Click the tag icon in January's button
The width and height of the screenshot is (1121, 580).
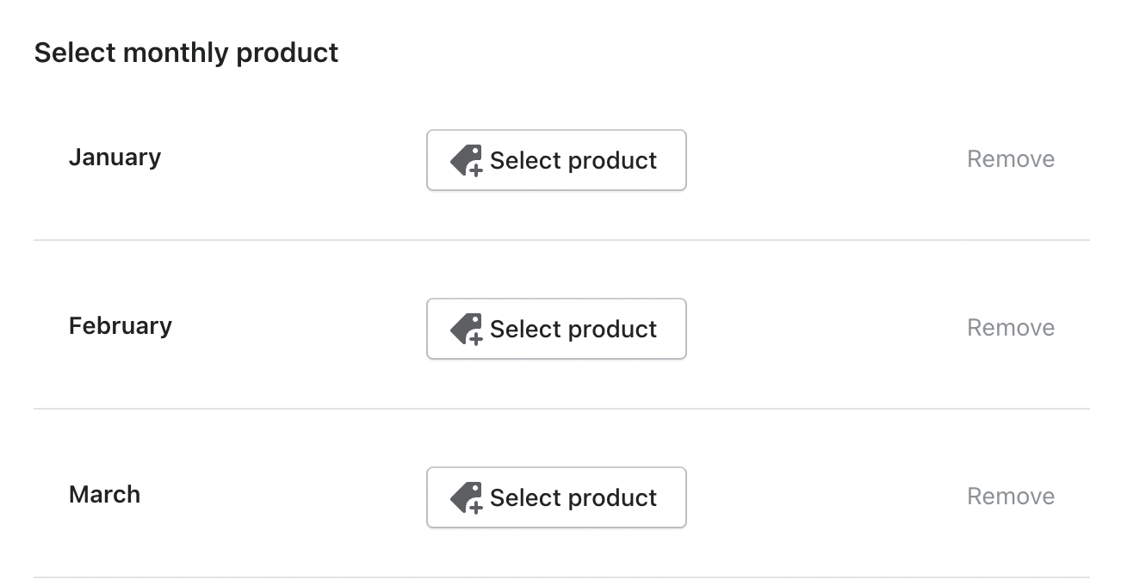tap(464, 157)
